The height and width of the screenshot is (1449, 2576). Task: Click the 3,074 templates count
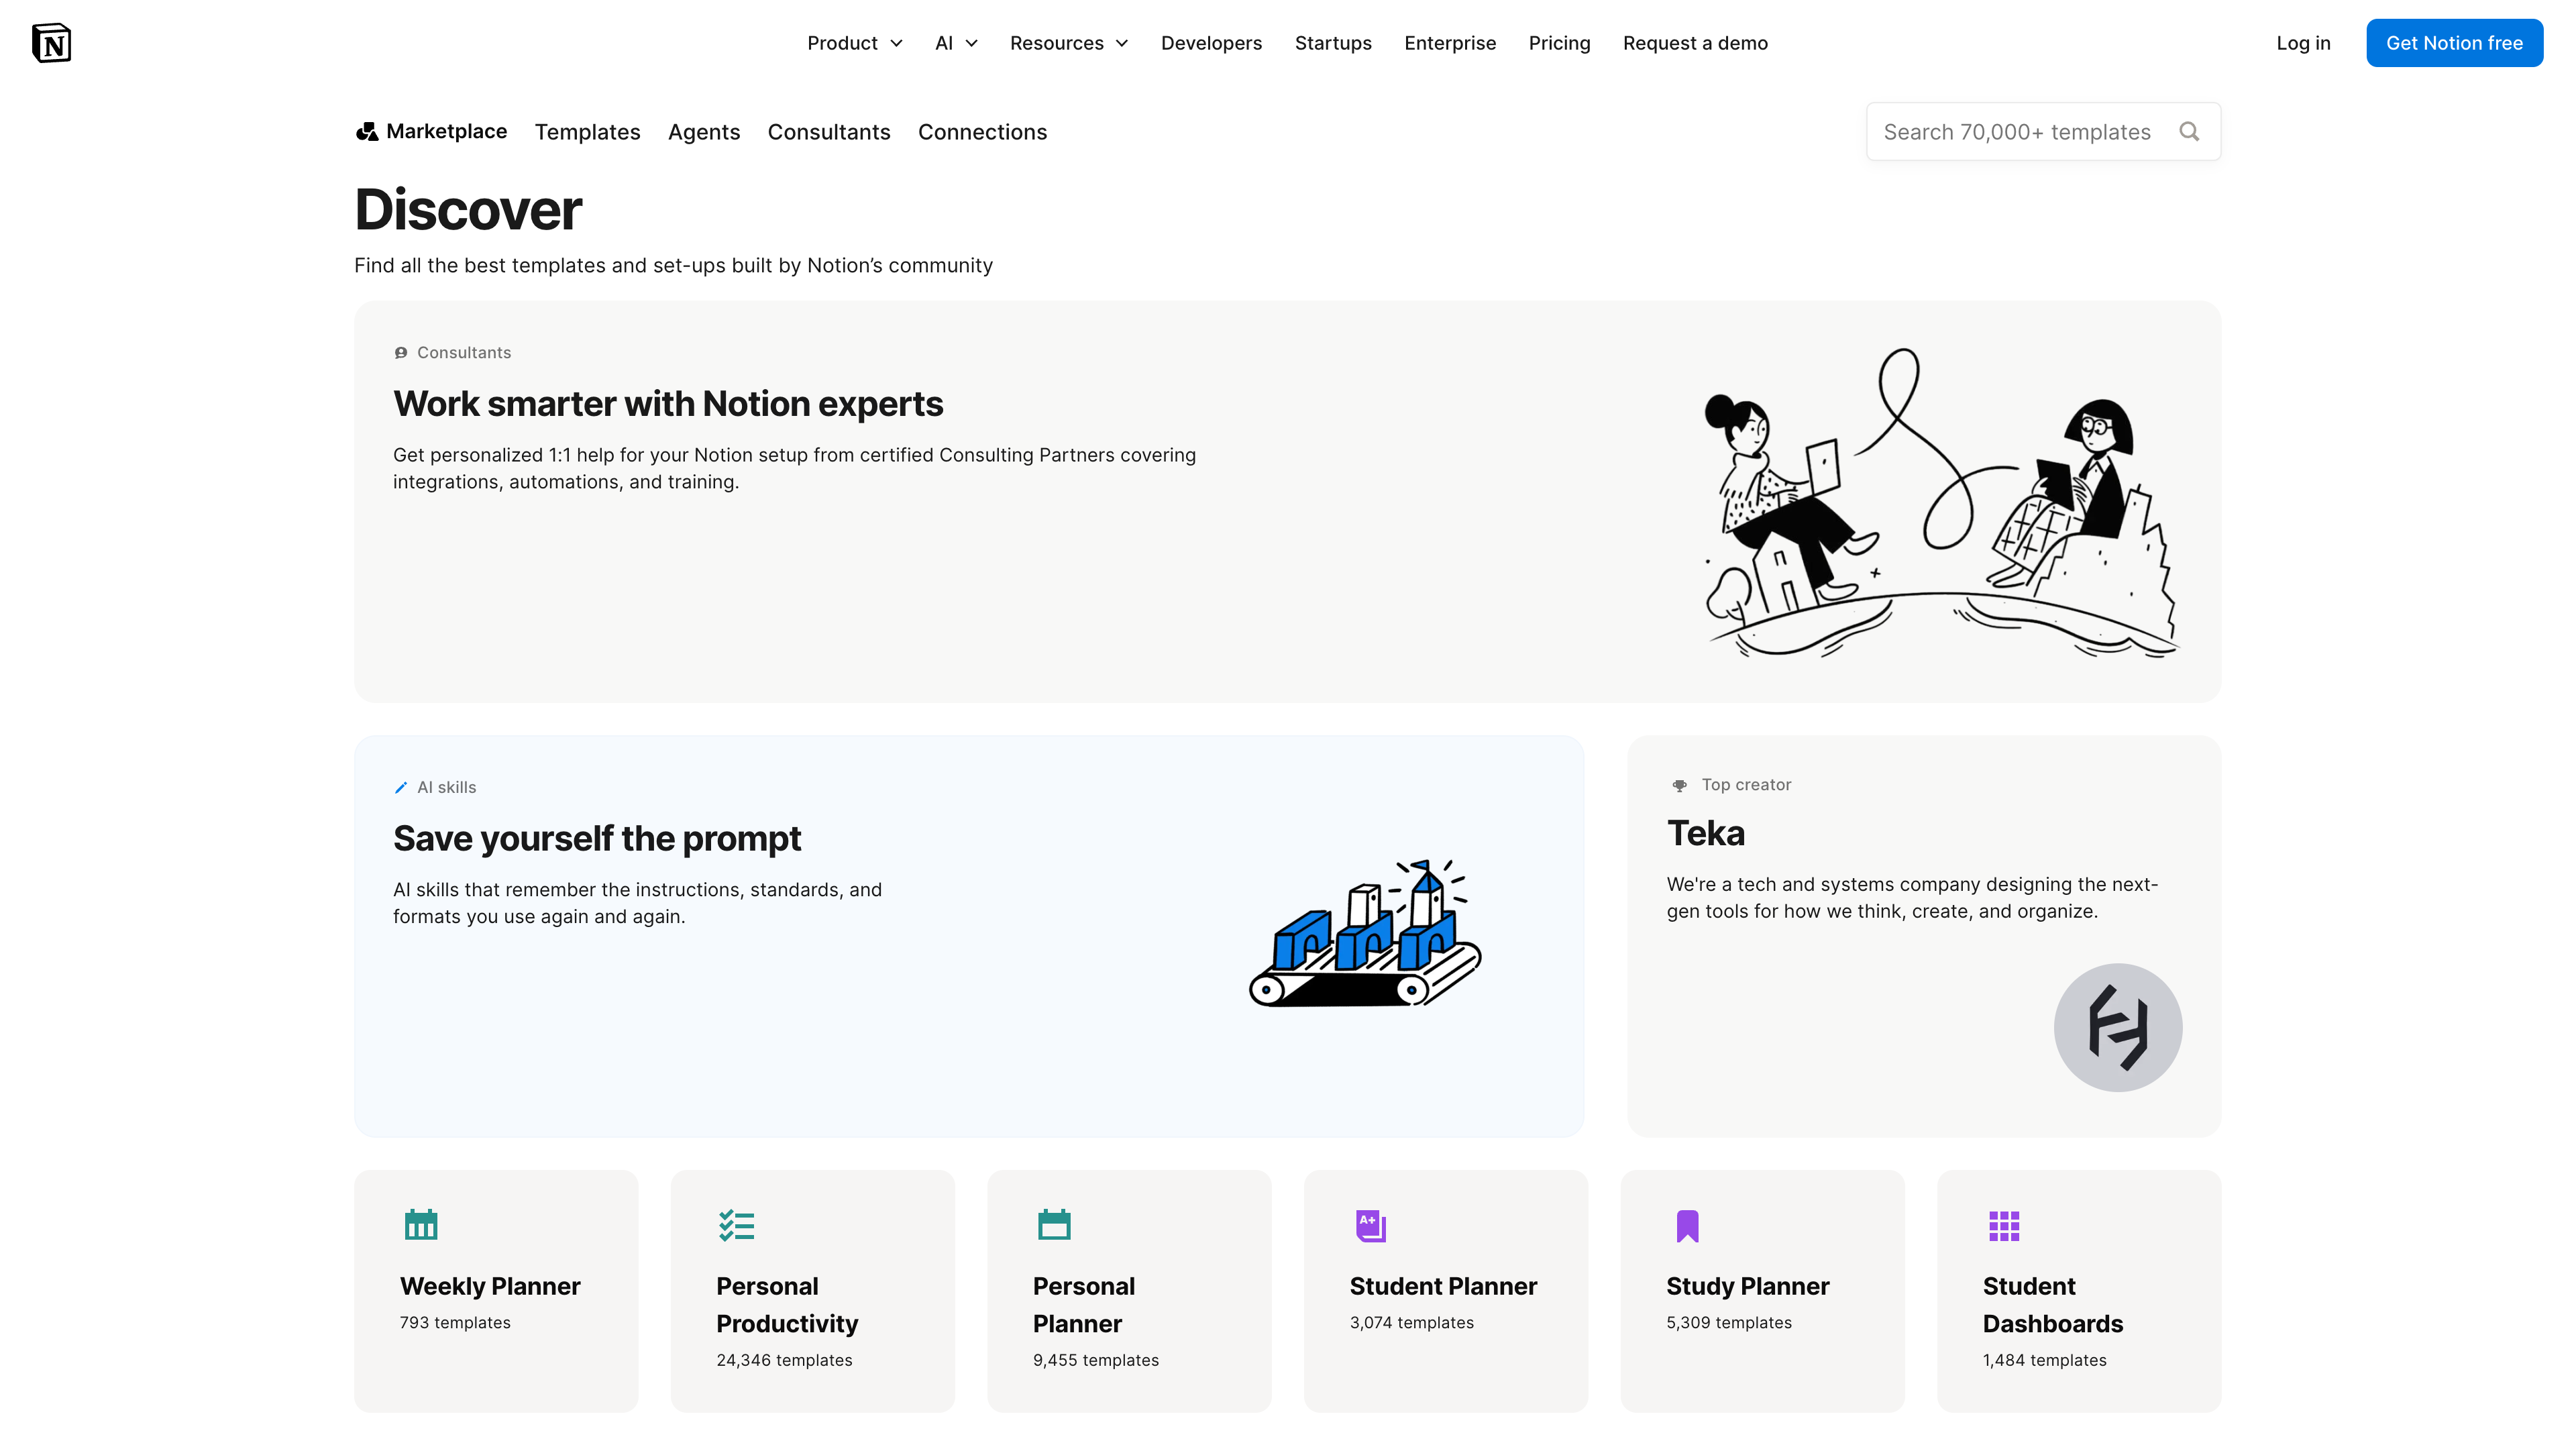click(x=1412, y=1323)
